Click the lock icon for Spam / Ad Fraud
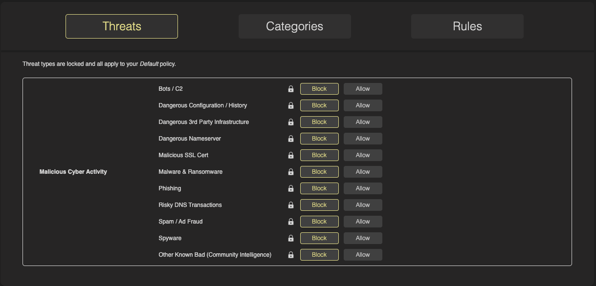Viewport: 596px width, 286px height. tap(291, 222)
